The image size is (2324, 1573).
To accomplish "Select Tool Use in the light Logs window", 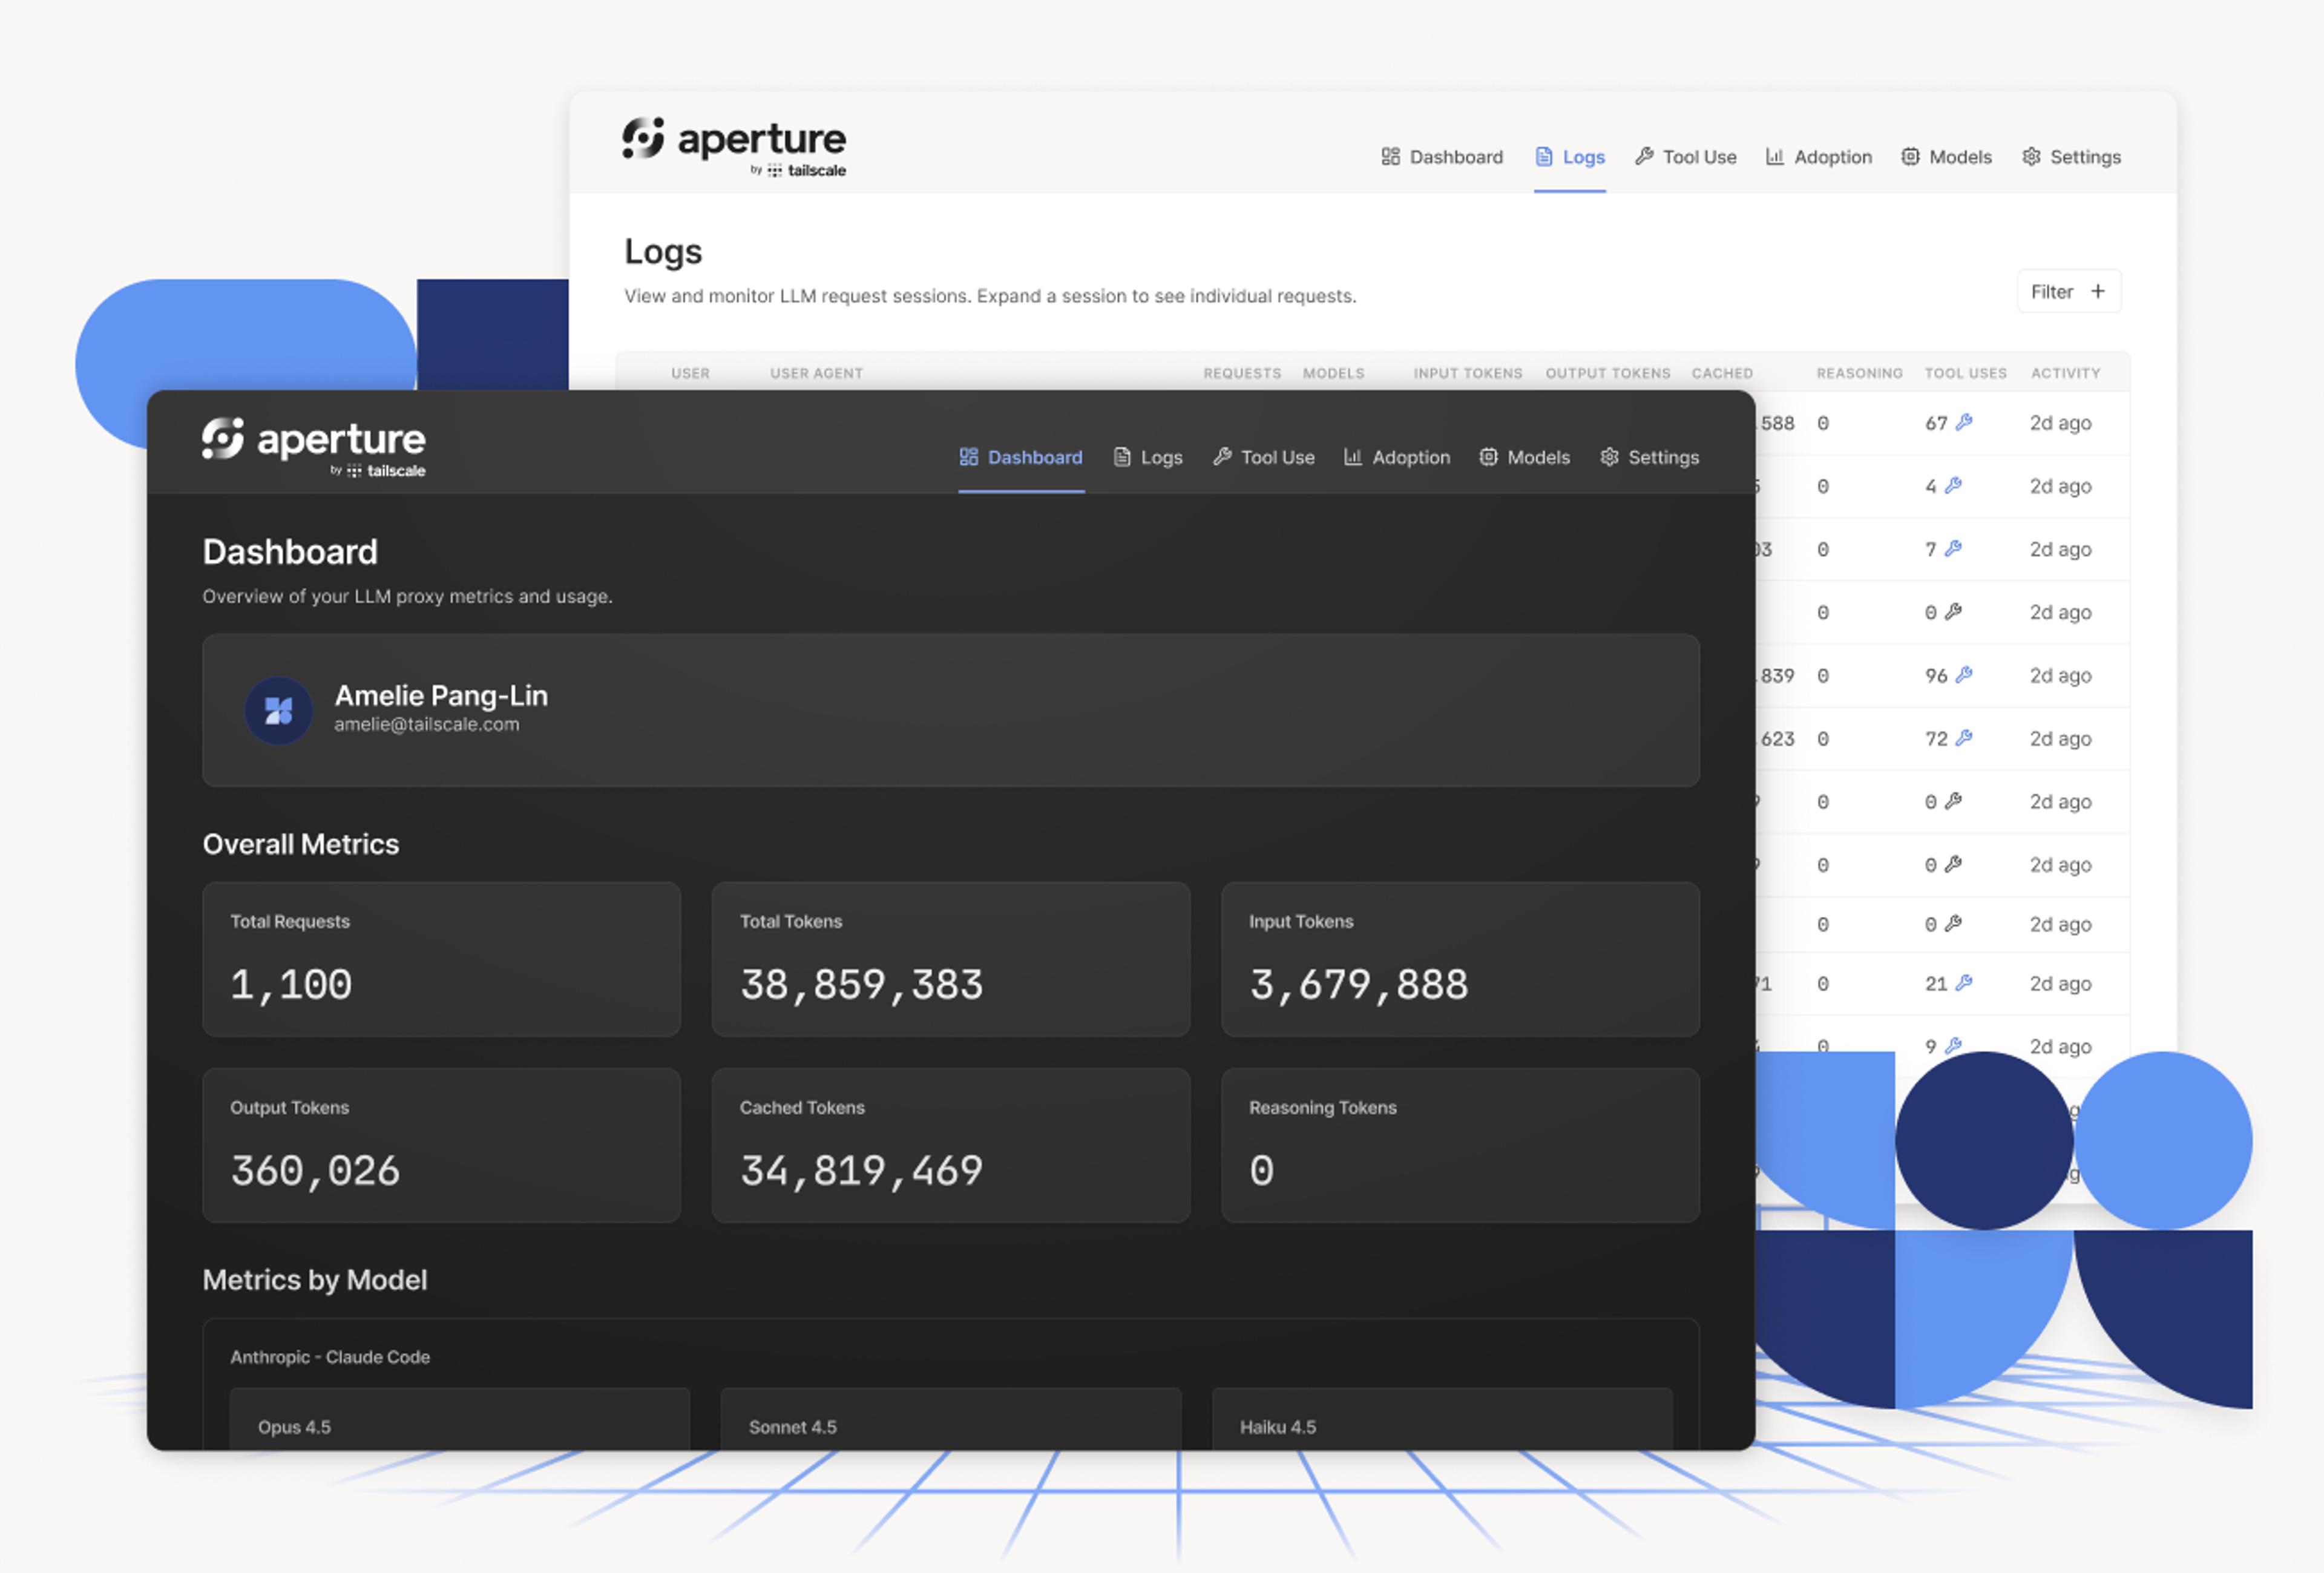I will pos(1686,157).
